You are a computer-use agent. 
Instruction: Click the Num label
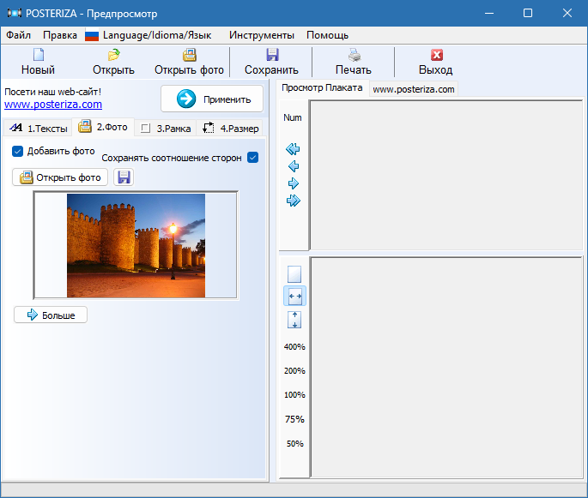tap(292, 117)
